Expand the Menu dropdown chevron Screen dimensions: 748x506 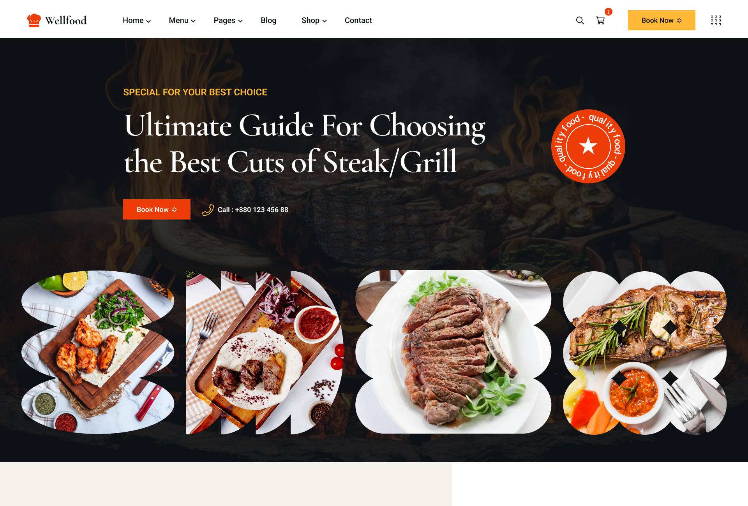tap(193, 21)
